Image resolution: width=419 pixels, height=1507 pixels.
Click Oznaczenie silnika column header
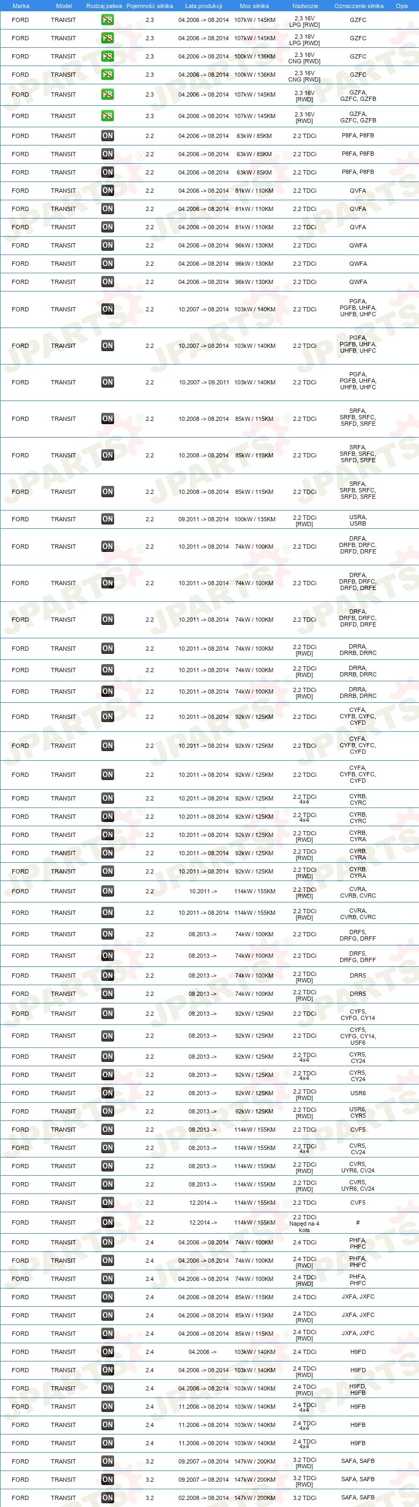(359, 6)
